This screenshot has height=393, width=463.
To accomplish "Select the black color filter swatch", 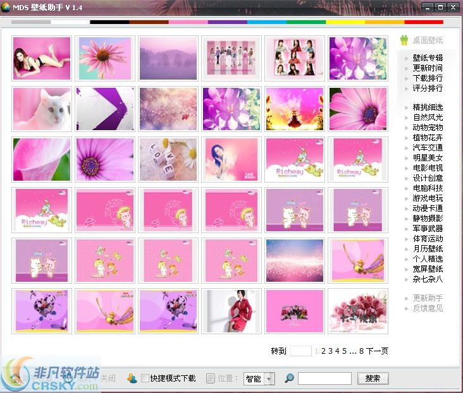I will pos(109,22).
